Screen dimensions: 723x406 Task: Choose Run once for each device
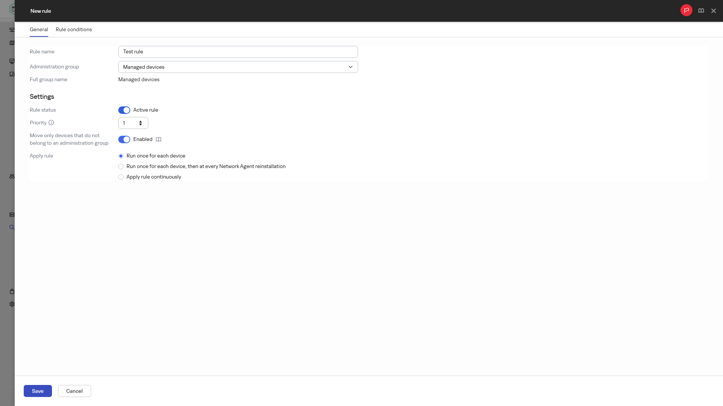click(x=121, y=156)
